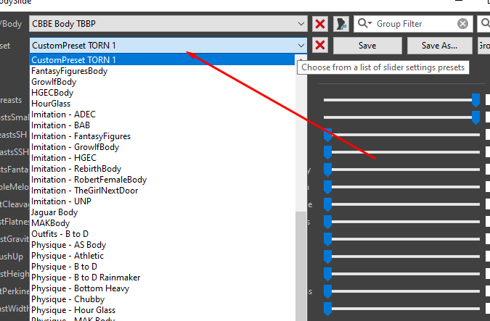Image resolution: width=490 pixels, height=321 pixels.
Task: Click the topmost slider's handle
Action: click(475, 99)
